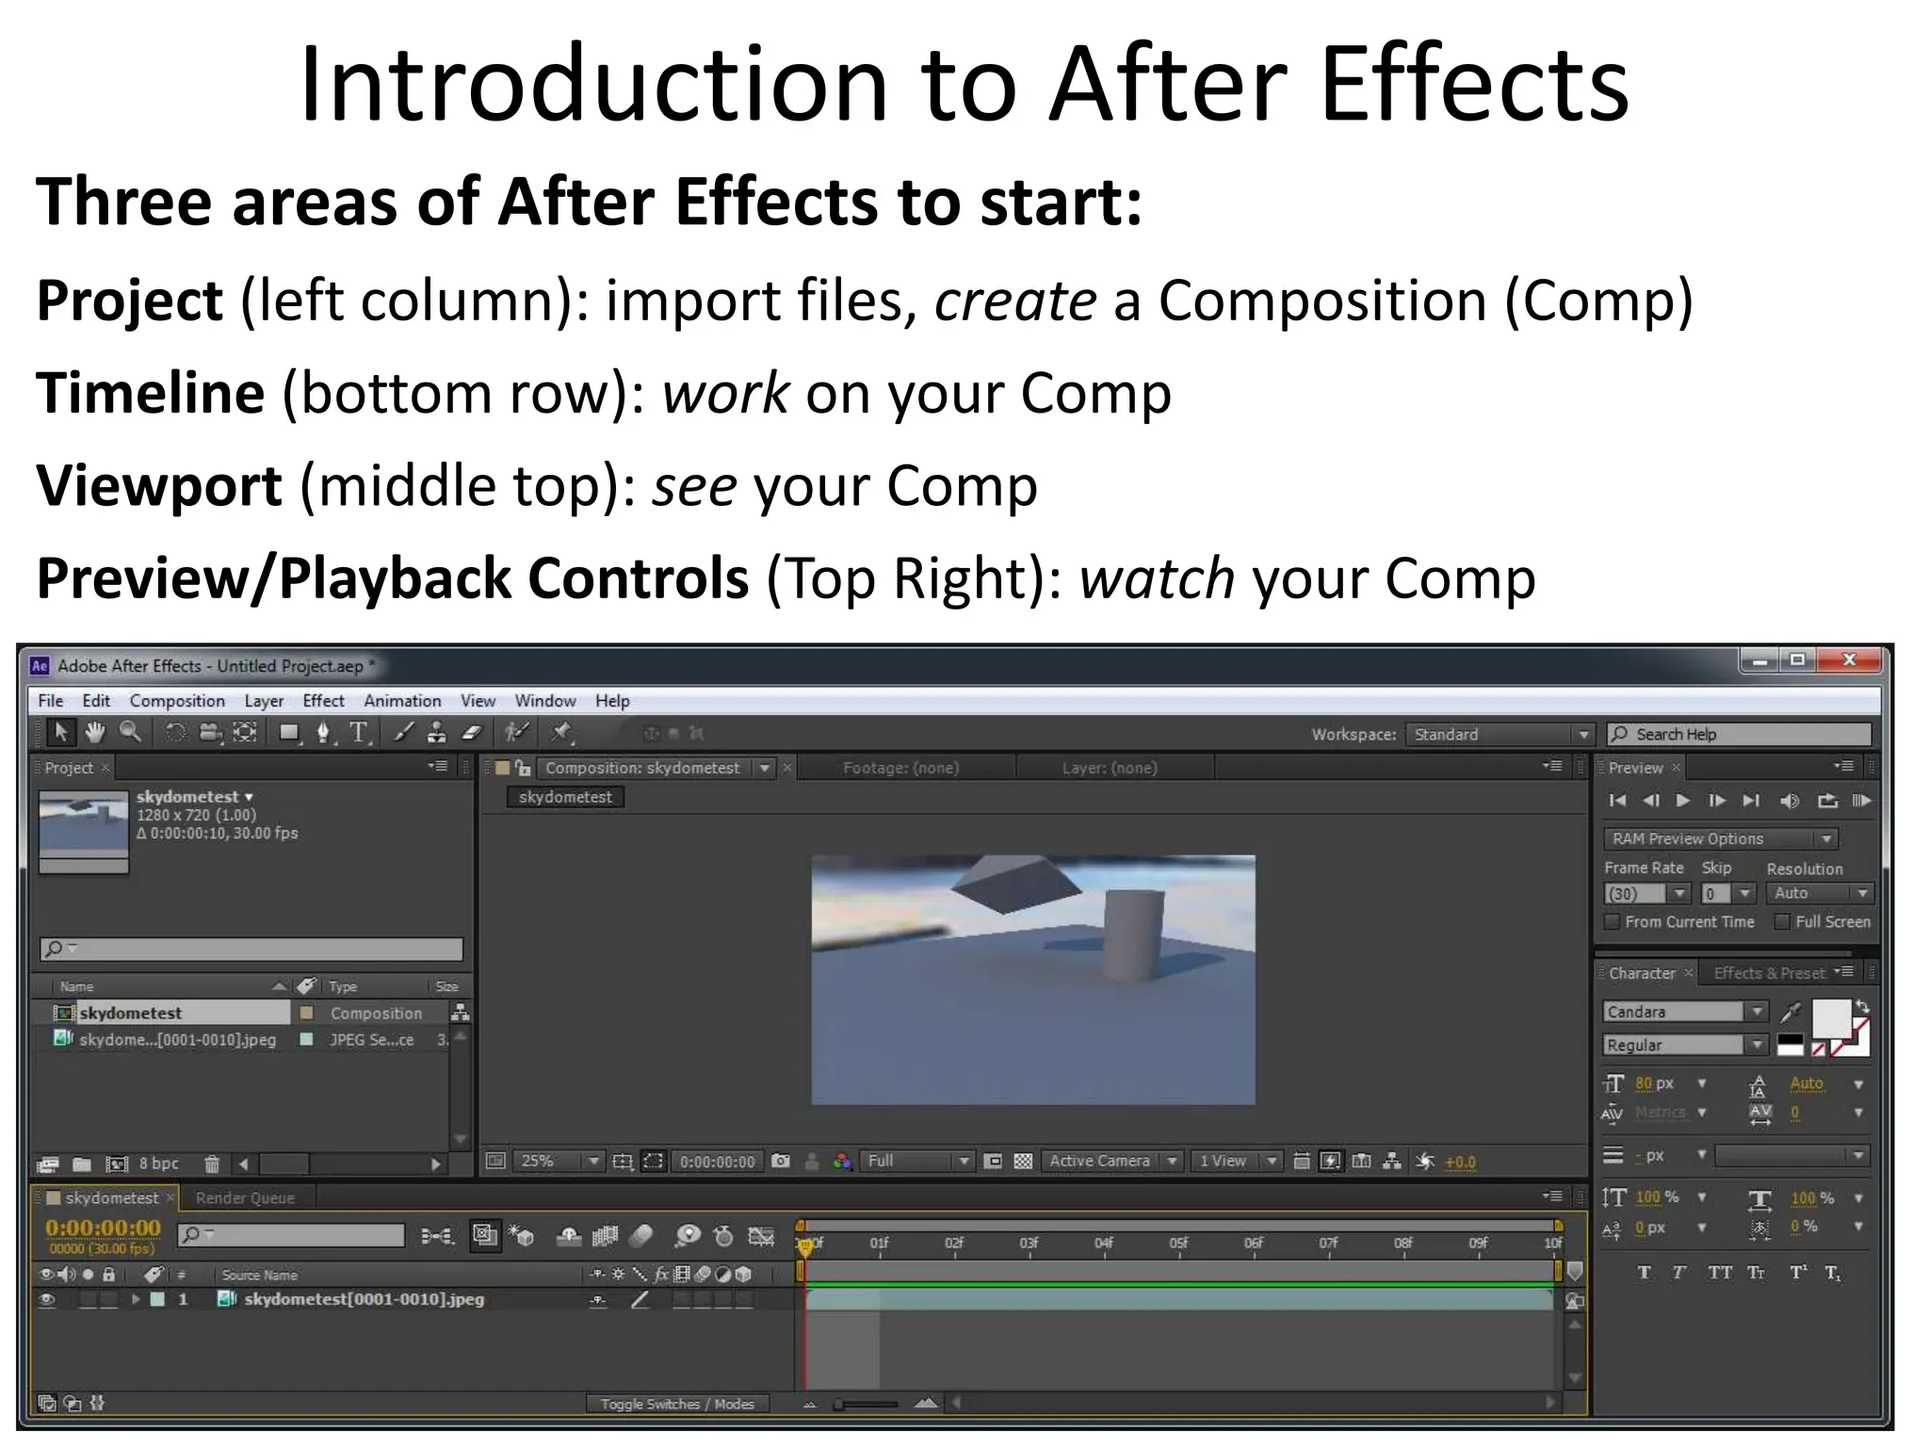Hide the skydometest jpeg layer eye
1929x1447 pixels.
tap(47, 1299)
